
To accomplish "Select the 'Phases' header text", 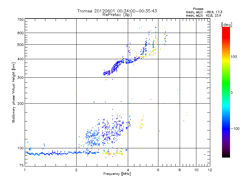I will tap(198, 9).
